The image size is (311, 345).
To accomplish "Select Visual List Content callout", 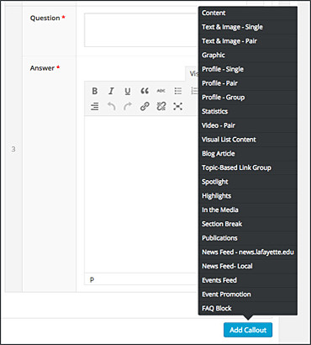I will 248,140.
